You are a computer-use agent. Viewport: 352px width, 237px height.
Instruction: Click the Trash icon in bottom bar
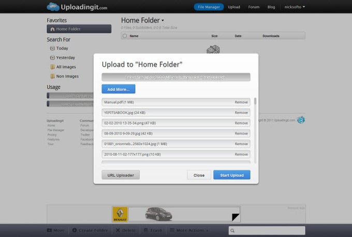click(x=145, y=230)
